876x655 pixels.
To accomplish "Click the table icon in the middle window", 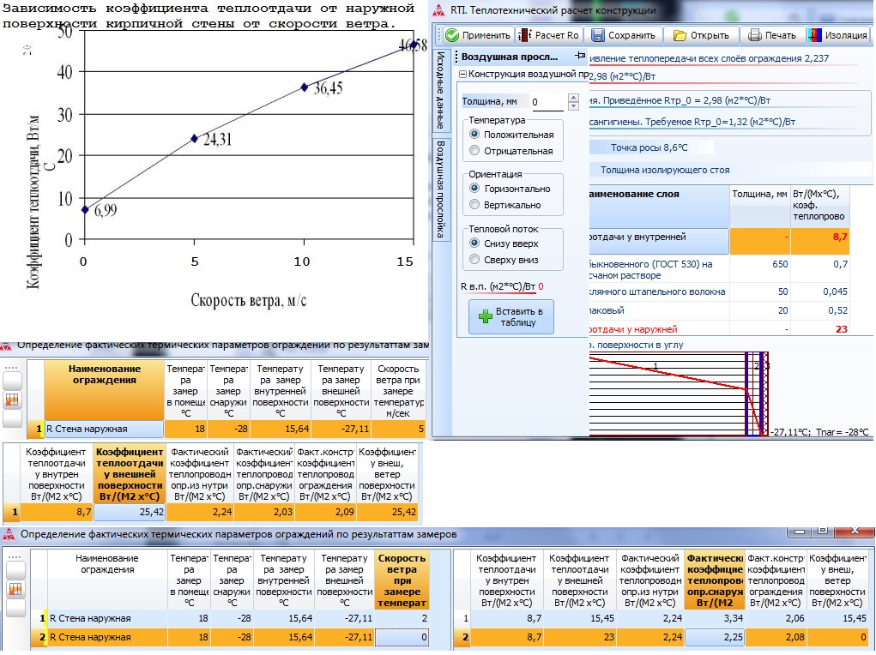I will coord(13,400).
